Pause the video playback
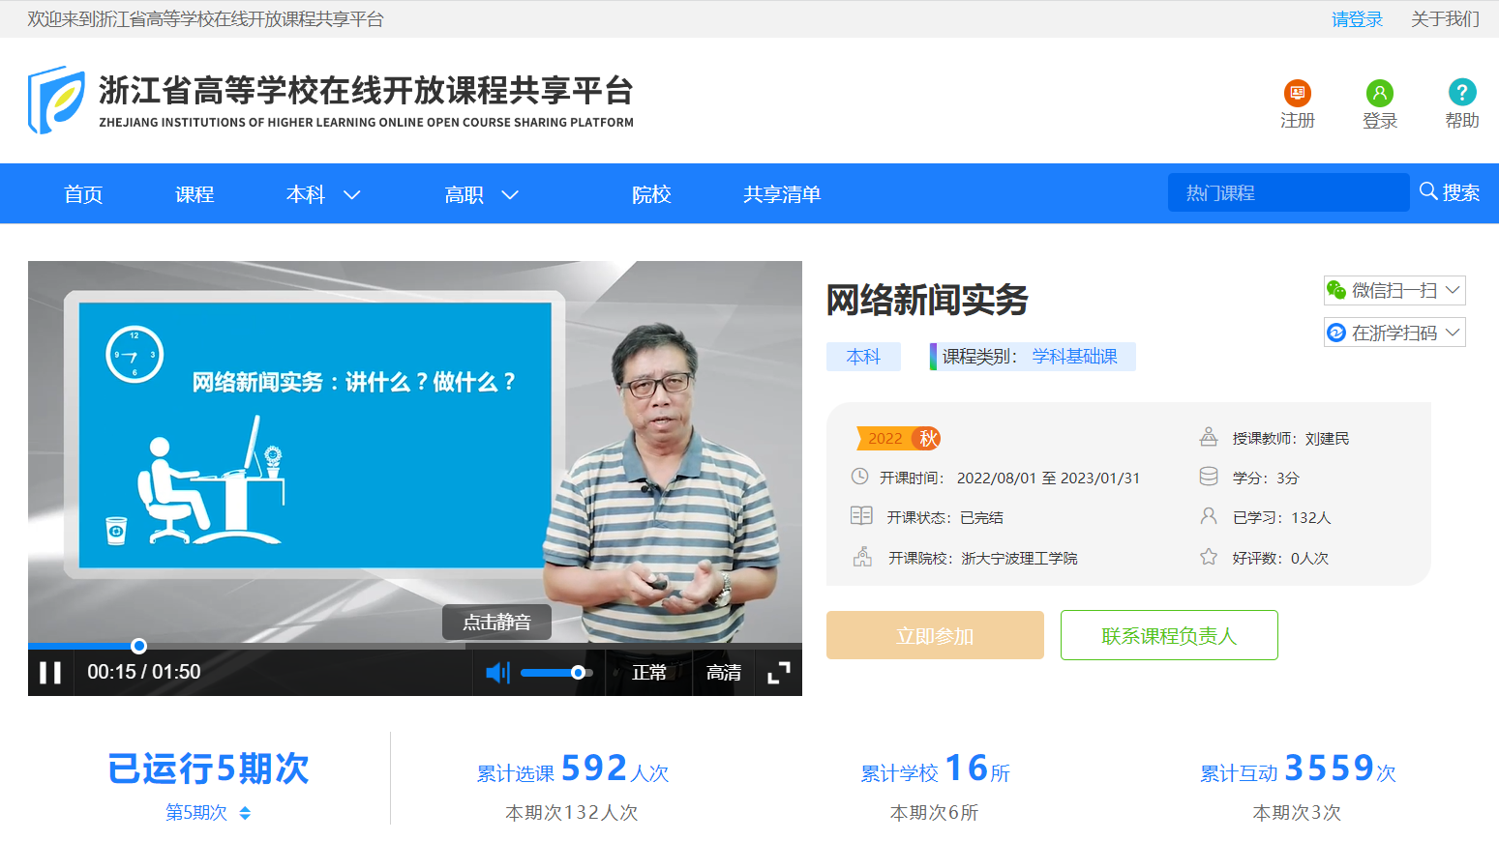 tap(50, 673)
